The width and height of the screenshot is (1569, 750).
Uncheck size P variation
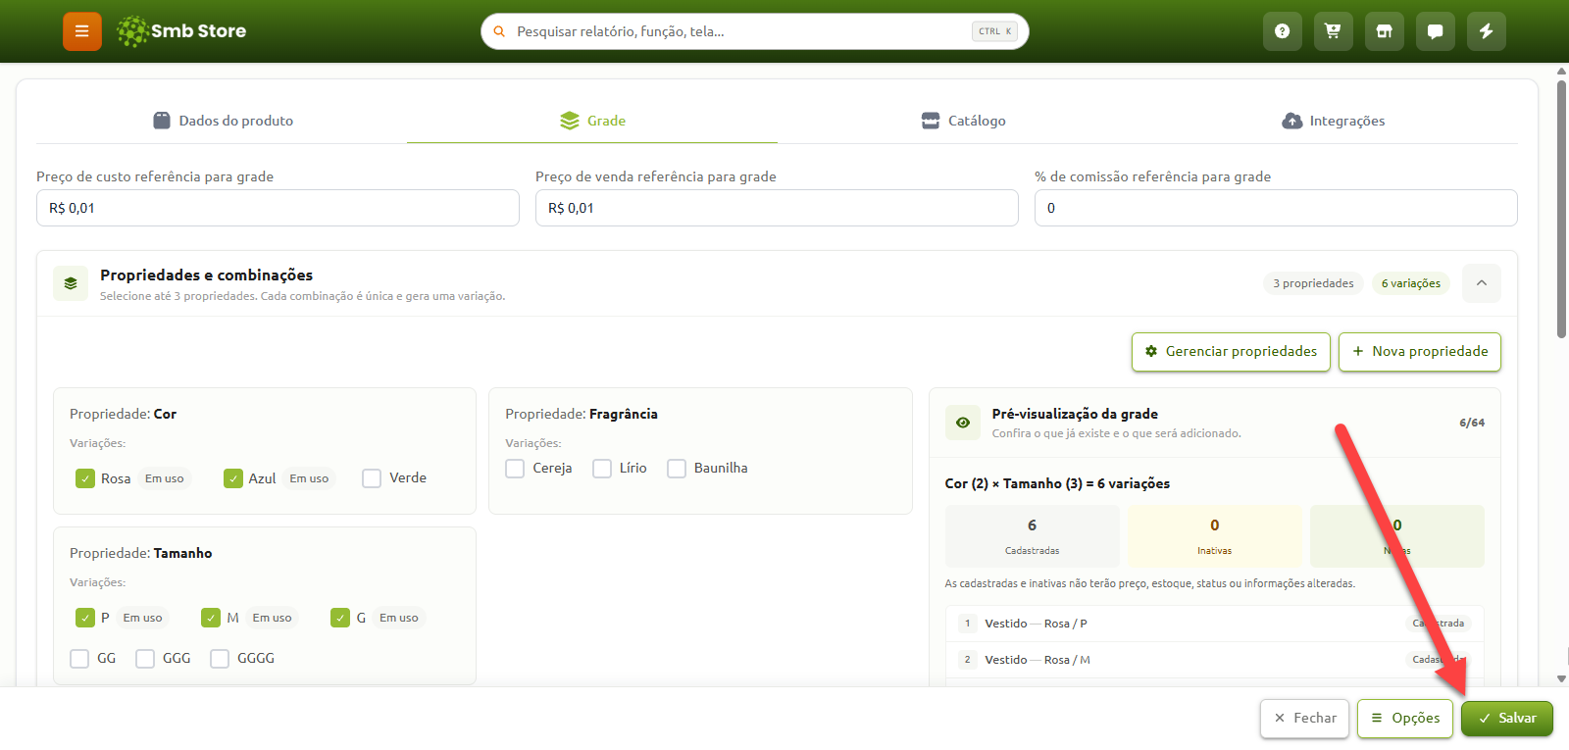85,618
